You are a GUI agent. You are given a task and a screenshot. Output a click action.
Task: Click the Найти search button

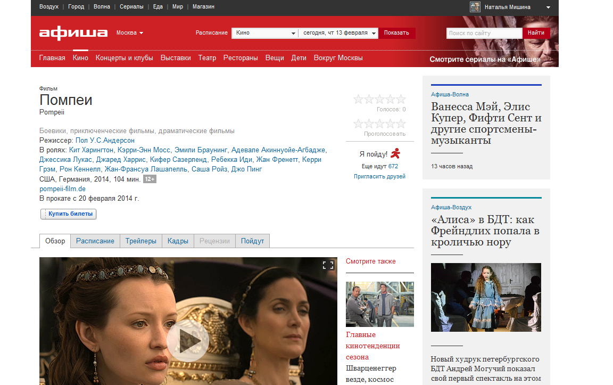(536, 33)
